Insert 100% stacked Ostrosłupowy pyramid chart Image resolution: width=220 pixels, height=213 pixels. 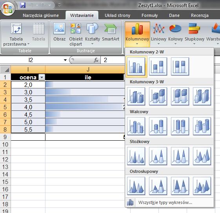(x=180, y=186)
